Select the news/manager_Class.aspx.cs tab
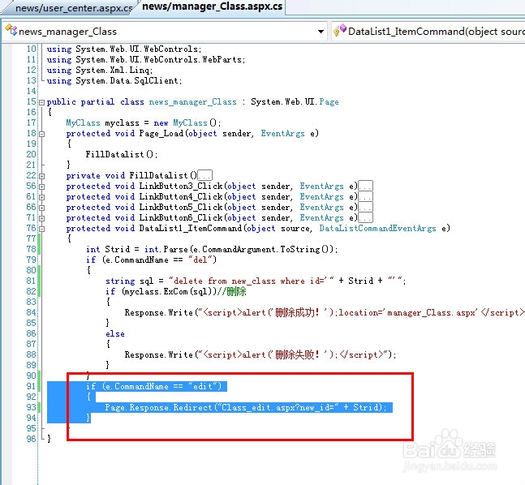 (x=213, y=6)
